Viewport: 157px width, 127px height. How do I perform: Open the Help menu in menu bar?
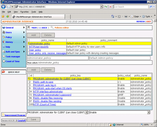(x=41, y=12)
